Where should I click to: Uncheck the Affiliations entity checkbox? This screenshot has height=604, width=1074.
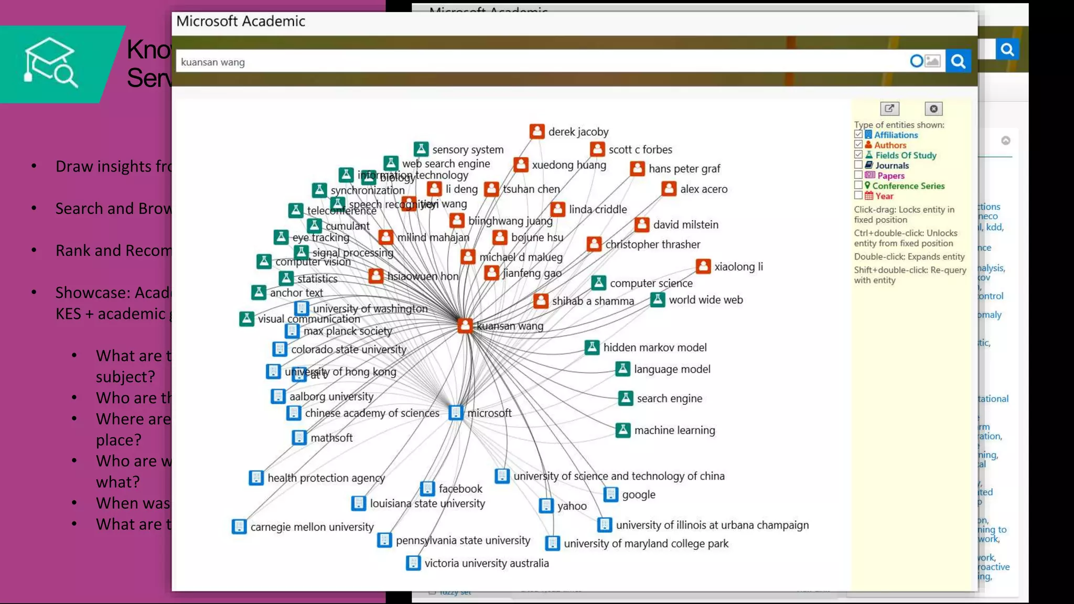pyautogui.click(x=858, y=134)
